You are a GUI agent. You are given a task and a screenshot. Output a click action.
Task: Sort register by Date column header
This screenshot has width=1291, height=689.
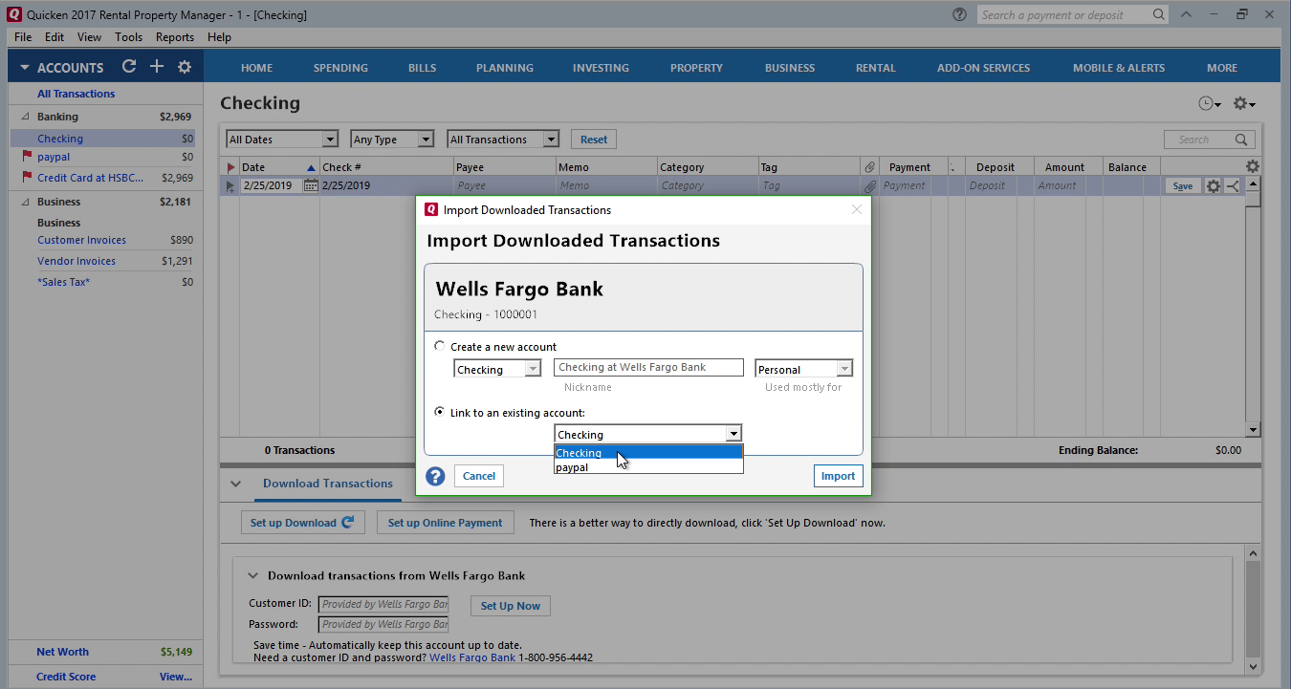pyautogui.click(x=278, y=167)
